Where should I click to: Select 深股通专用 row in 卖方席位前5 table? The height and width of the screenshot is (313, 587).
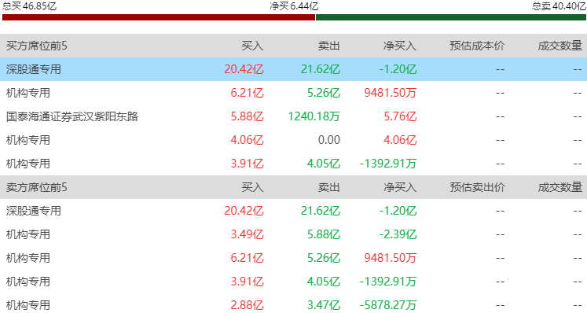tap(294, 211)
